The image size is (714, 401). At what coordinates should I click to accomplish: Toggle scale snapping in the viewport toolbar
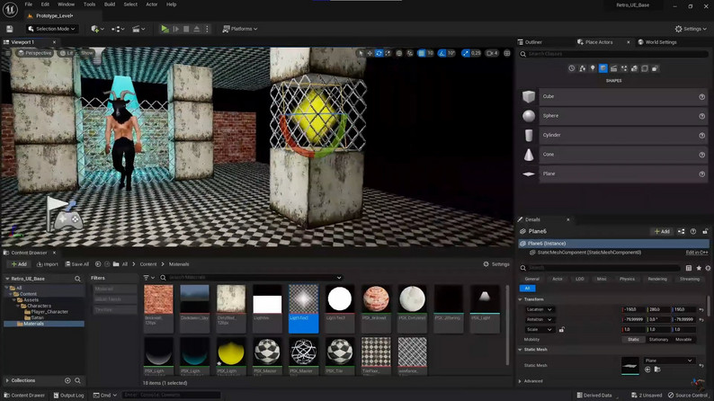(466, 53)
